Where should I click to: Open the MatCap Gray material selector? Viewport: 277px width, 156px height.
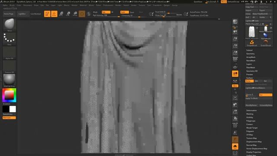pyautogui.click(x=9, y=81)
